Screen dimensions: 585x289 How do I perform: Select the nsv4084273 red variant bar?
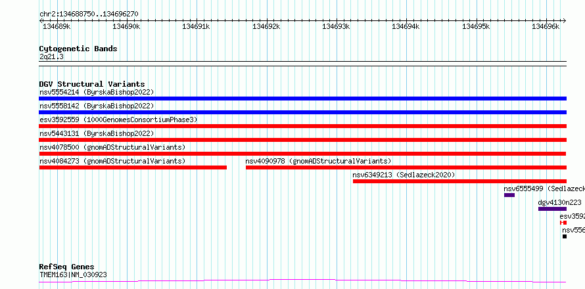(133, 167)
